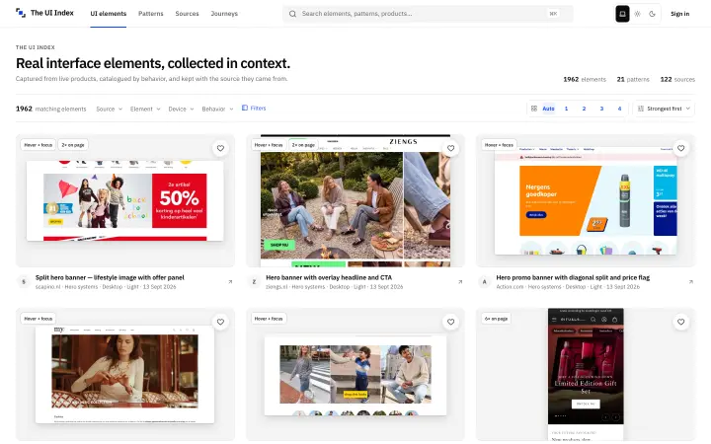This screenshot has height=444, width=711.
Task: Favorite the Action.com diagonal promo banner heart
Action: click(x=680, y=148)
